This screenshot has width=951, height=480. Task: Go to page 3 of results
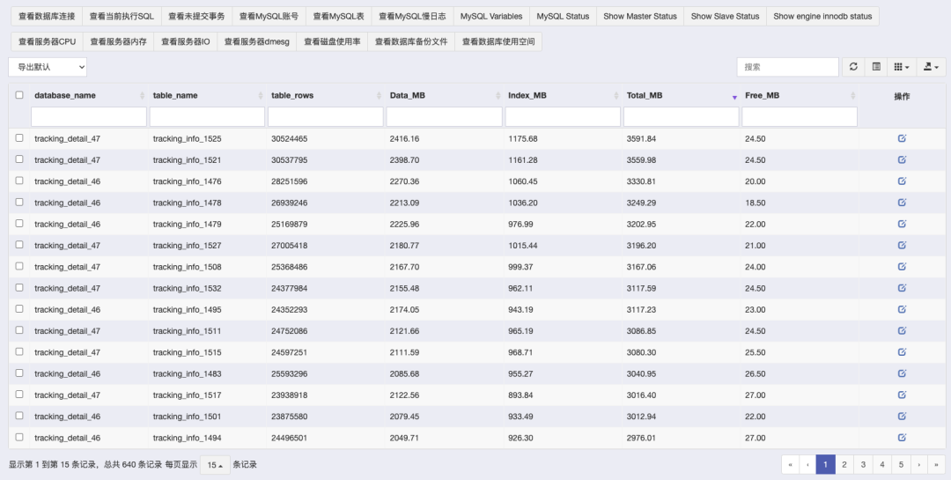(x=863, y=465)
